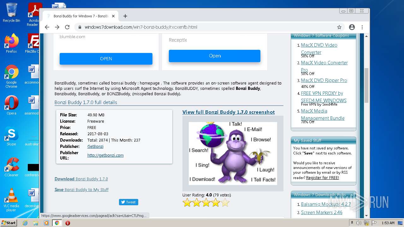Open Screen Markers 2.46 link
The width and height of the screenshot is (404, 227).
point(322,212)
